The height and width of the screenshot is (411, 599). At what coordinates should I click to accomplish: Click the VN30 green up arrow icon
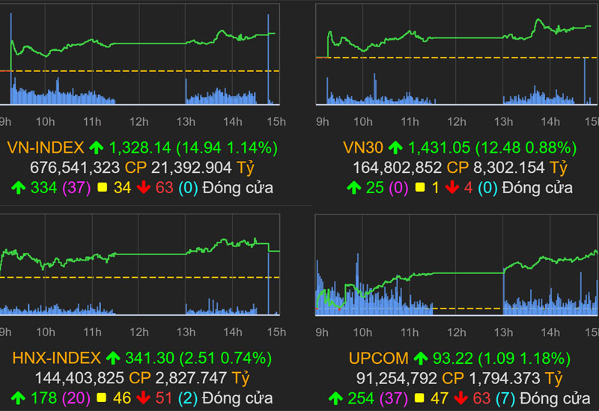(x=395, y=147)
